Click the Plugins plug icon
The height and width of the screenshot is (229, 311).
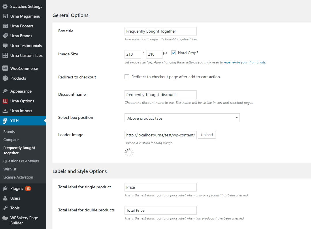pyautogui.click(x=5, y=188)
